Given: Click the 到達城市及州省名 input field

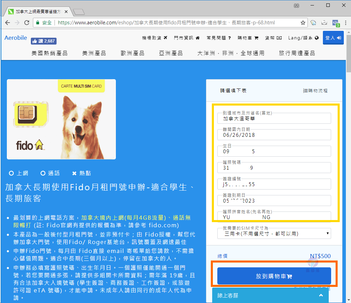Looking at the screenshot, I should click(274, 118).
